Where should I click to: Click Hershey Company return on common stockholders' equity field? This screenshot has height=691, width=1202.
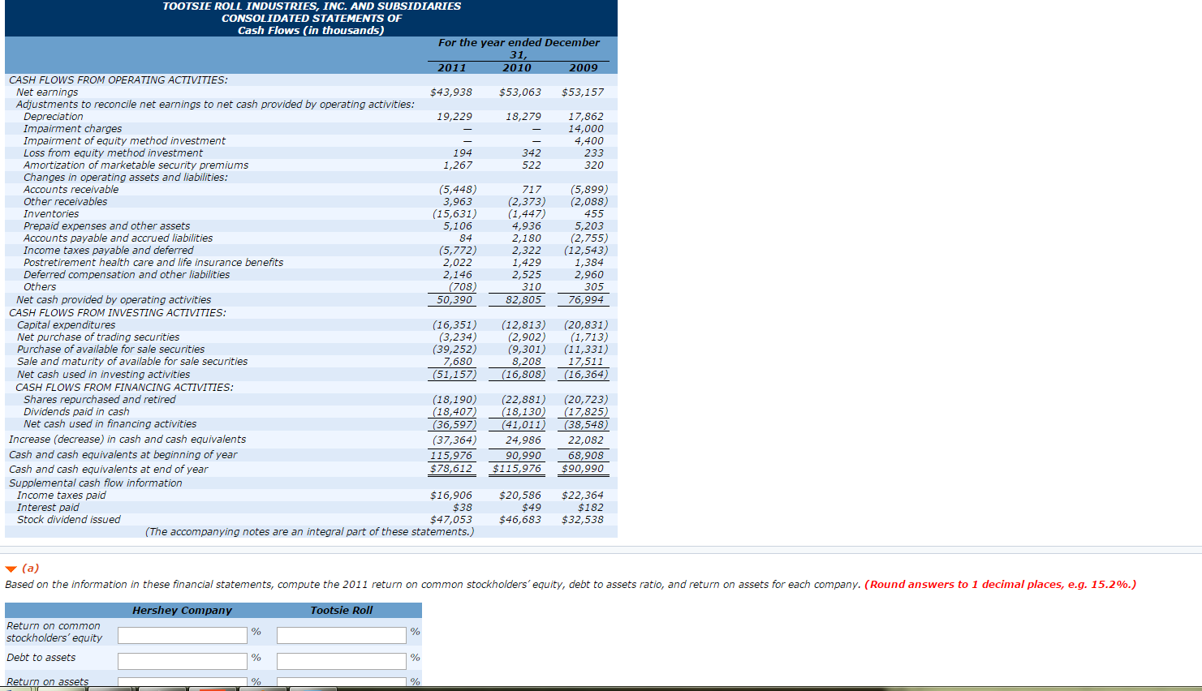183,635
